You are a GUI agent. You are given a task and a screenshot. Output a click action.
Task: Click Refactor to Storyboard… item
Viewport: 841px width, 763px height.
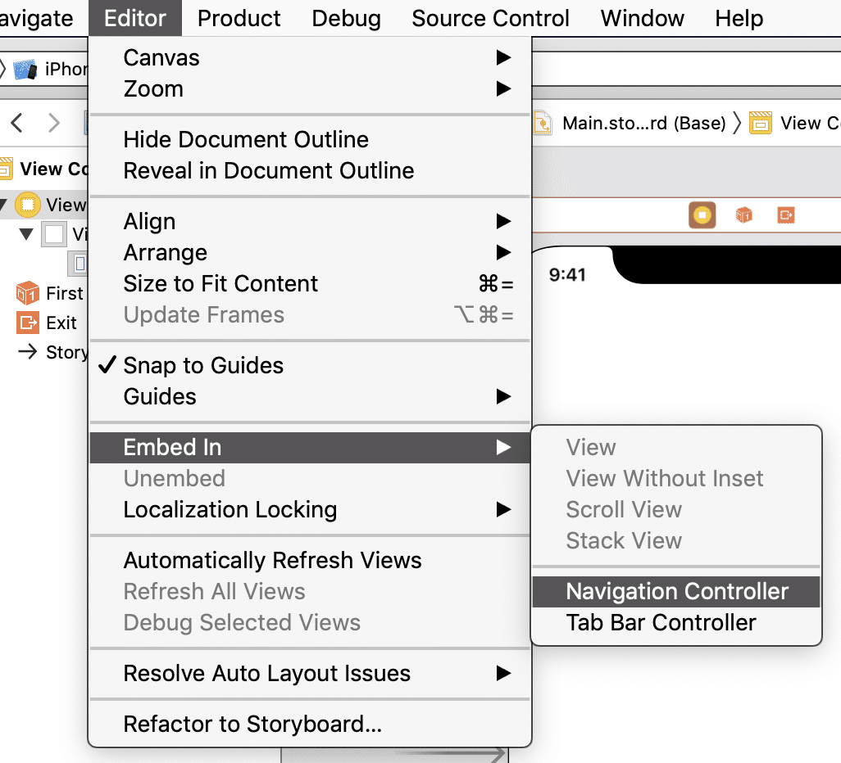pyautogui.click(x=252, y=725)
